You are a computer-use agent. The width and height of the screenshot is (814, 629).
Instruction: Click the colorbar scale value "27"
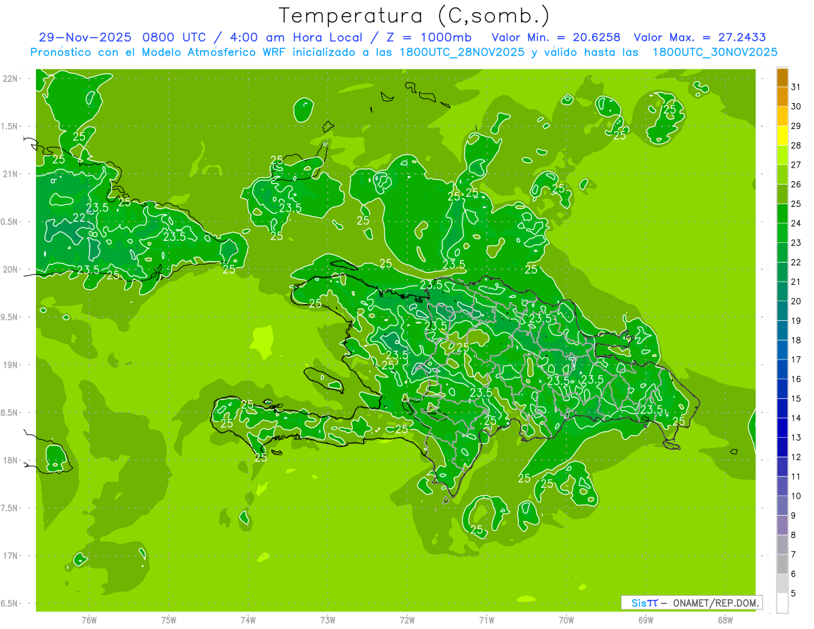(x=796, y=165)
